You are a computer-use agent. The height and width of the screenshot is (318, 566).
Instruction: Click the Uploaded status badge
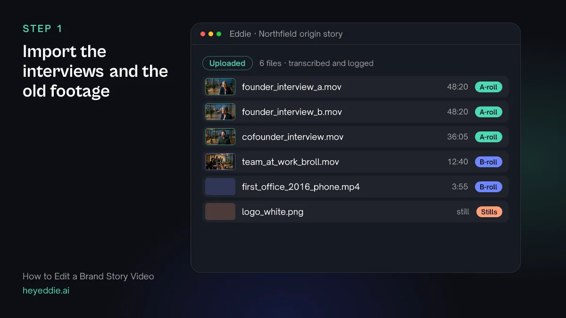227,63
